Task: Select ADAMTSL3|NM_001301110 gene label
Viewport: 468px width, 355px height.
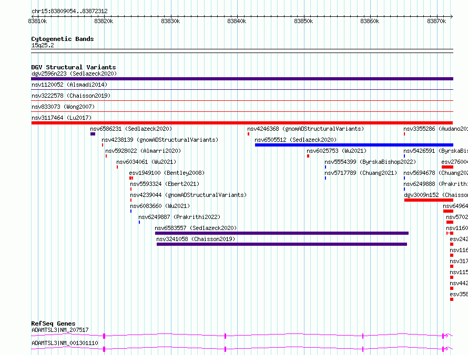Action: [65, 343]
